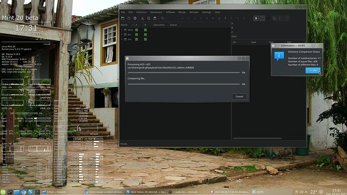Open the Chromium browser taskbar launcher
The height and width of the screenshot is (195, 347).
click(x=24, y=192)
